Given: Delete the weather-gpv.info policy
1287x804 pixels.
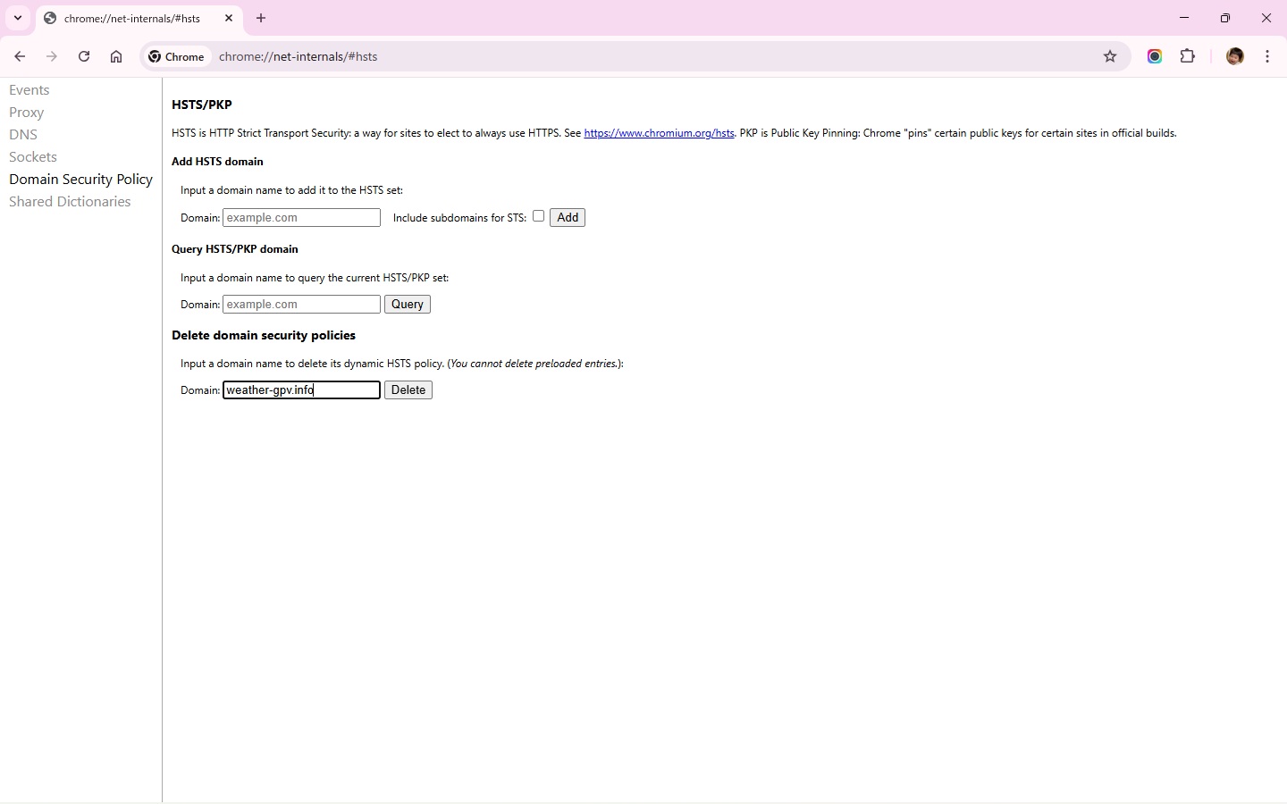Looking at the screenshot, I should pyautogui.click(x=408, y=390).
